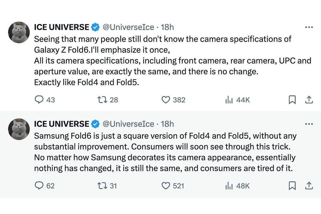Open the more options menu on the second tweet
This screenshot has width=321, height=214.
(308, 124)
